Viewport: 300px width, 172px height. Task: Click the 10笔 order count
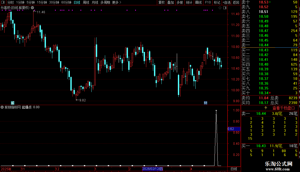(x=293, y=146)
